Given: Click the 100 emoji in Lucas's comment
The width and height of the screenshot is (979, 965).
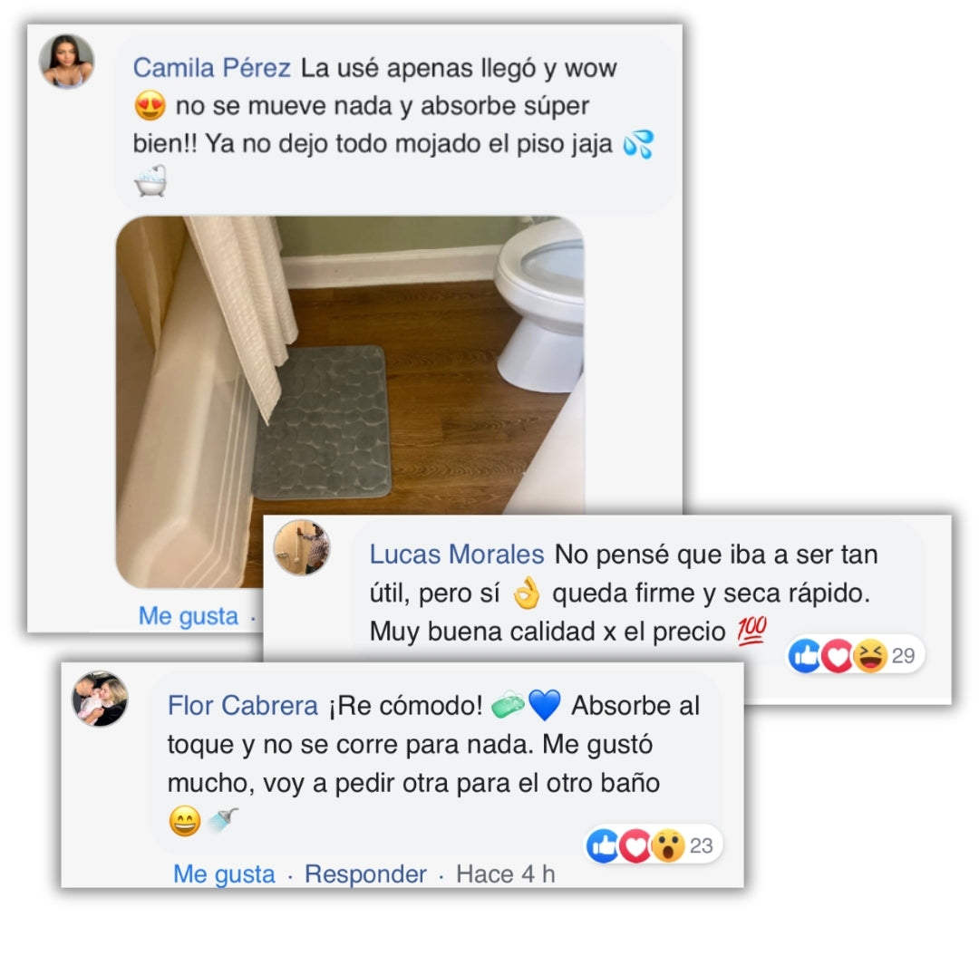Looking at the screenshot, I should pos(751,631).
